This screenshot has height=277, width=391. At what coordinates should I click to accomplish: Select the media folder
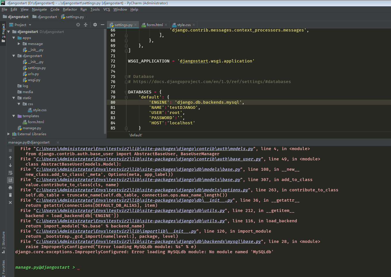[28, 92]
